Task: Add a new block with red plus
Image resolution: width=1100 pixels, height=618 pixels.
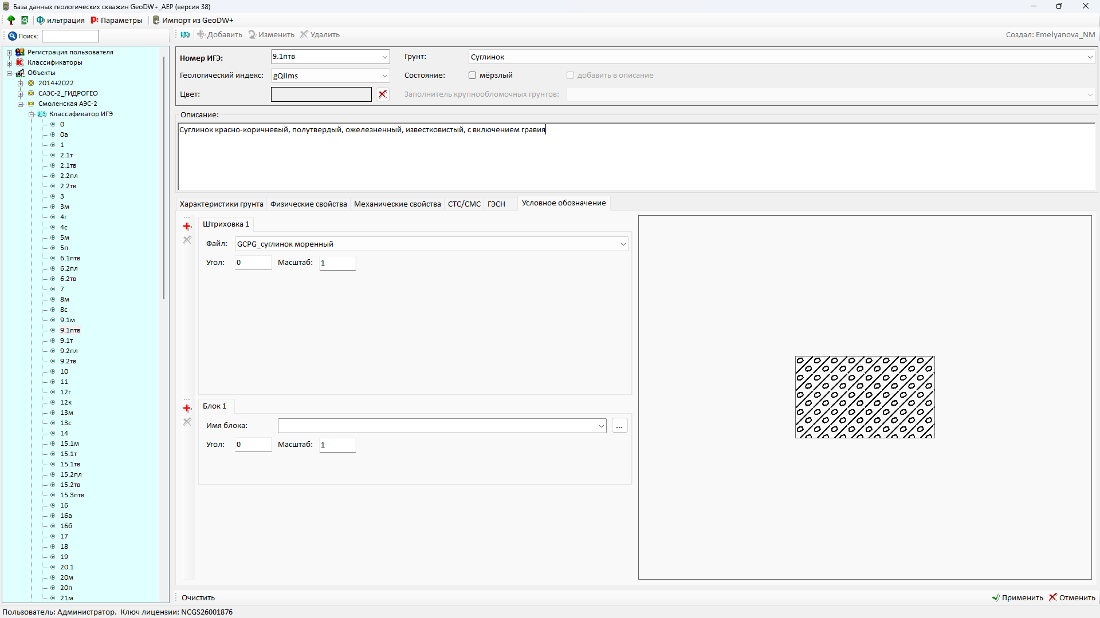Action: 187,408
